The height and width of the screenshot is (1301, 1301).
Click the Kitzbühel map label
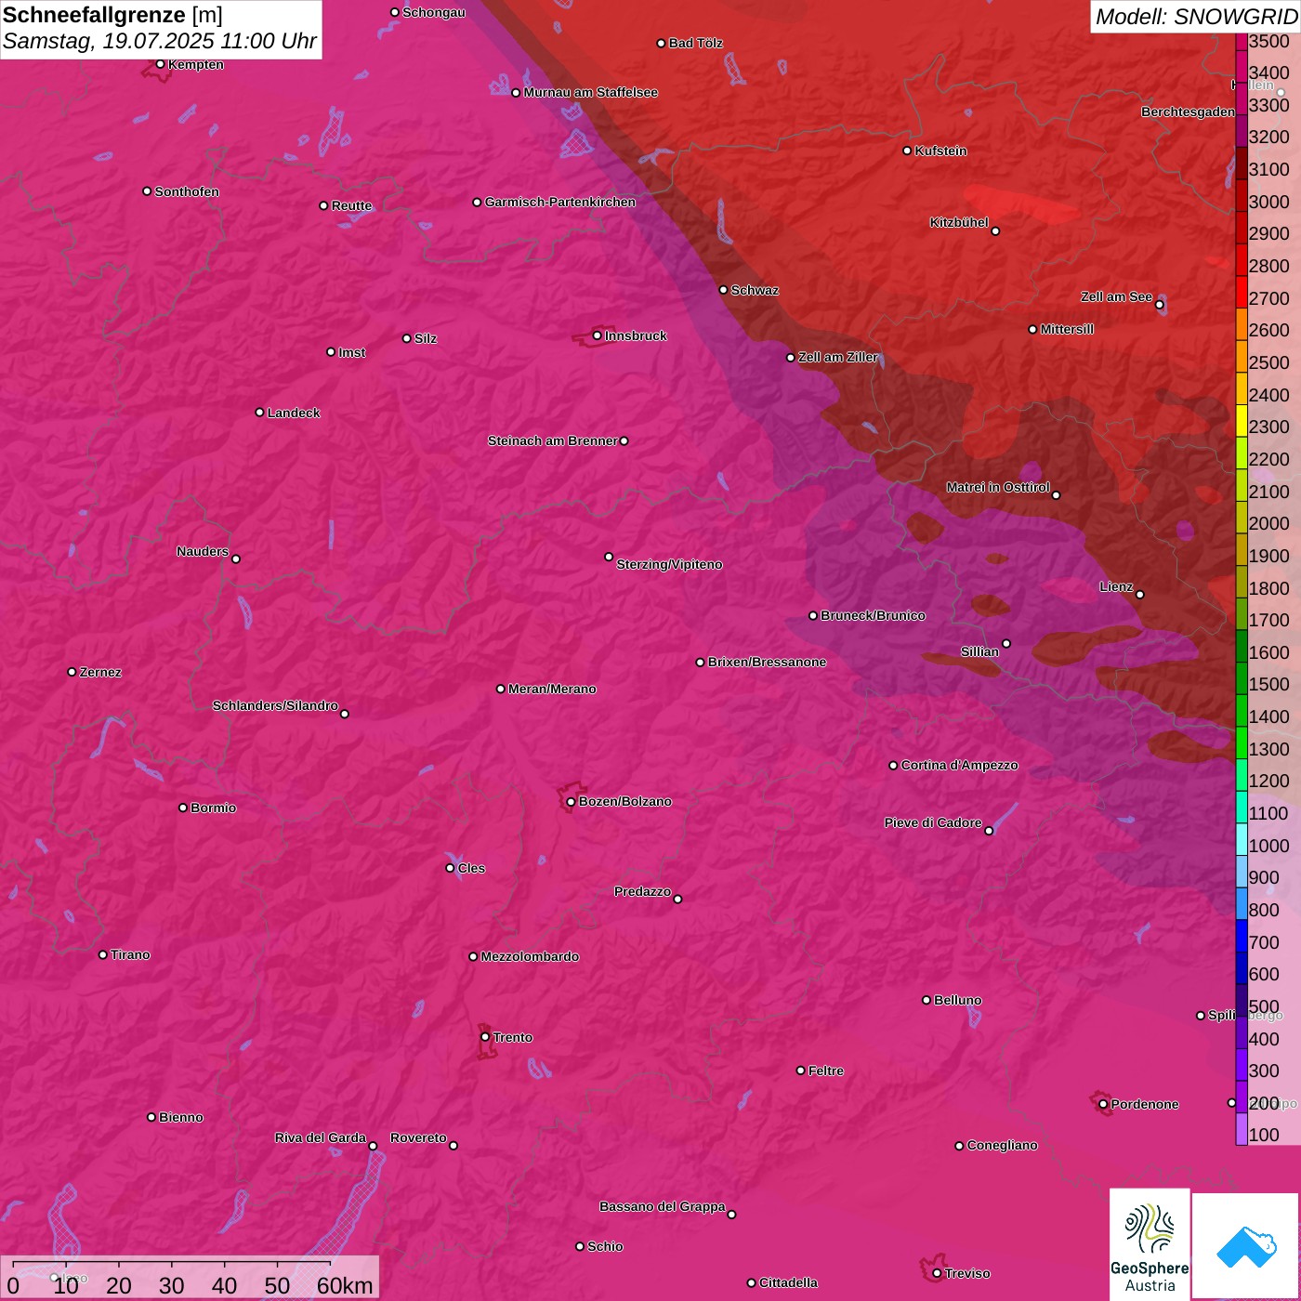(958, 222)
